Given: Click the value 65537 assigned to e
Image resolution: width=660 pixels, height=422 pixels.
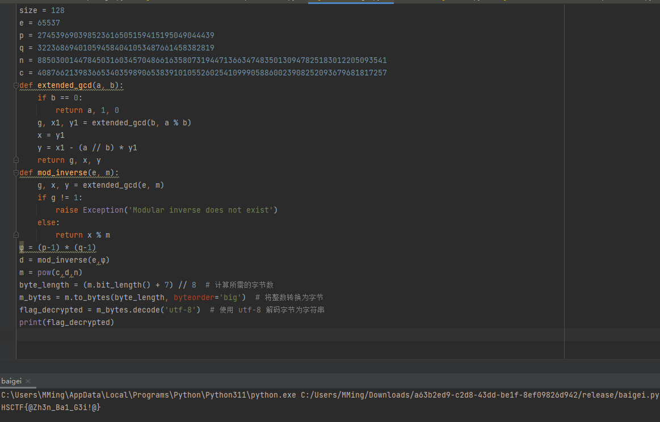Looking at the screenshot, I should [x=49, y=23].
